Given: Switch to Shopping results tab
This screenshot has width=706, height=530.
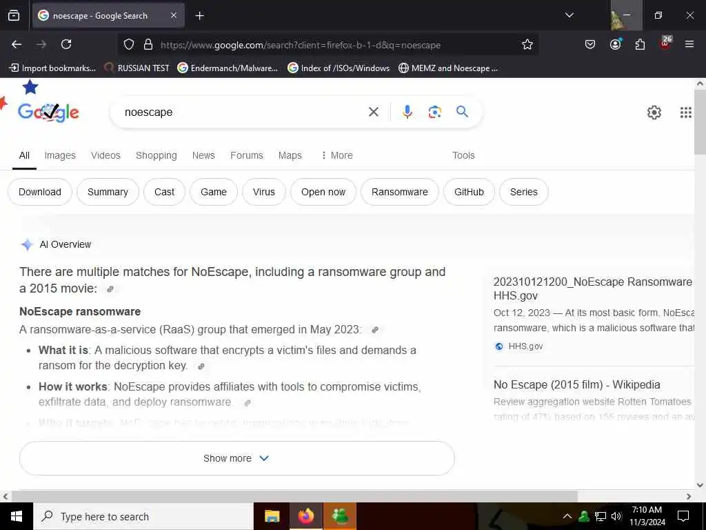Looking at the screenshot, I should (157, 155).
